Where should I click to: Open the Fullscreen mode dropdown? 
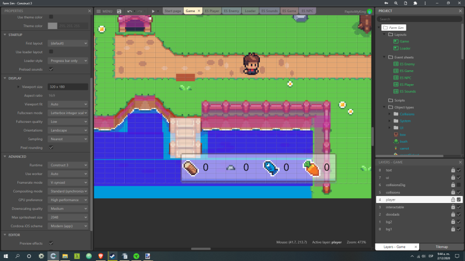point(68,113)
